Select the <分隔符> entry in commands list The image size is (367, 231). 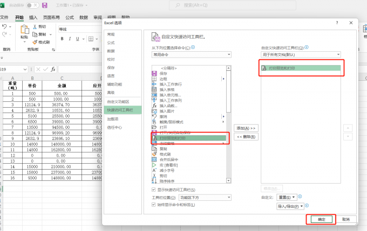tap(189, 68)
